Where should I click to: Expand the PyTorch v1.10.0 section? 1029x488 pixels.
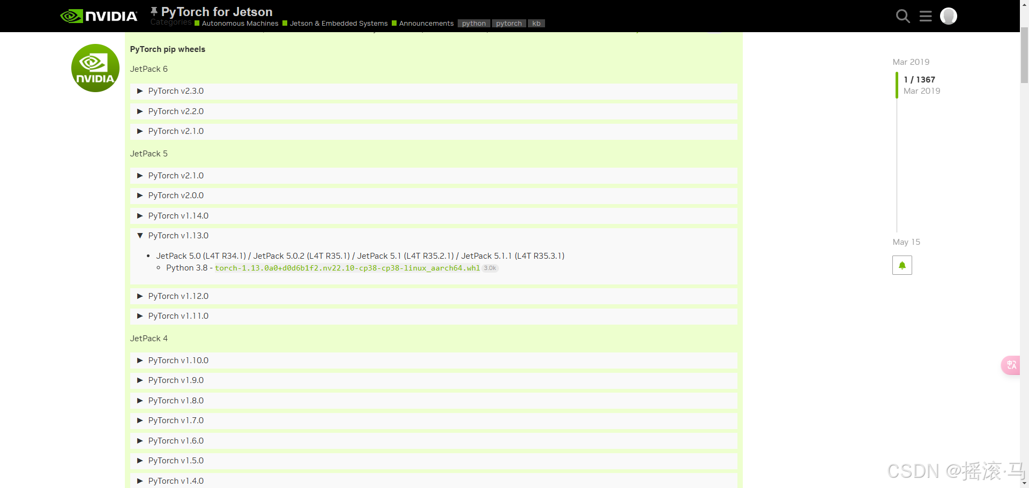[178, 360]
